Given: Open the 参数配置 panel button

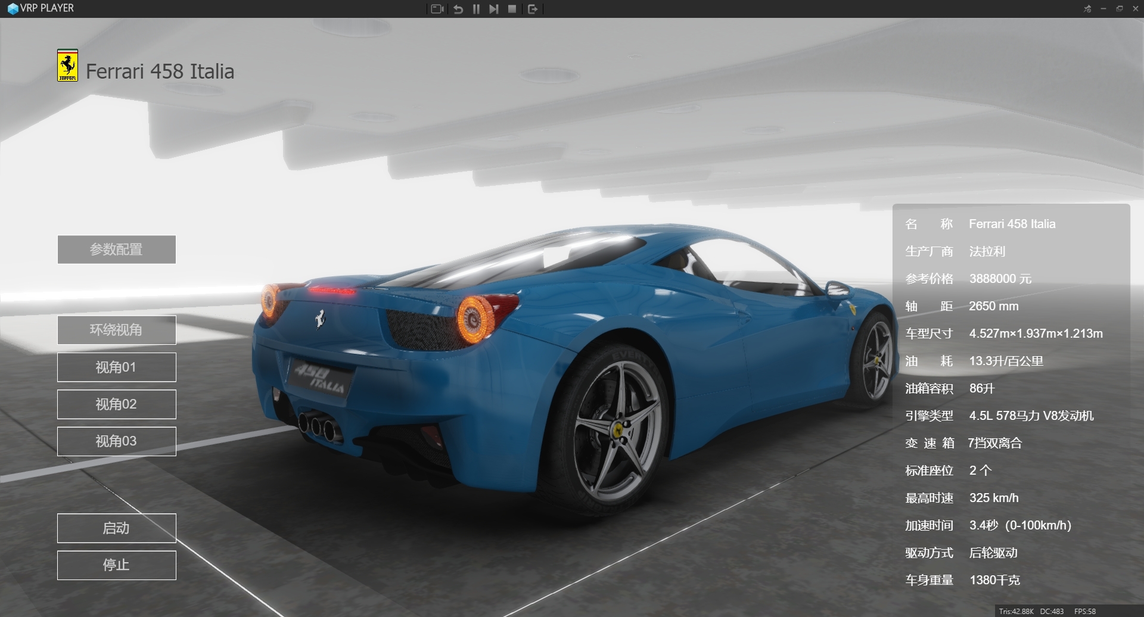Looking at the screenshot, I should pyautogui.click(x=117, y=250).
